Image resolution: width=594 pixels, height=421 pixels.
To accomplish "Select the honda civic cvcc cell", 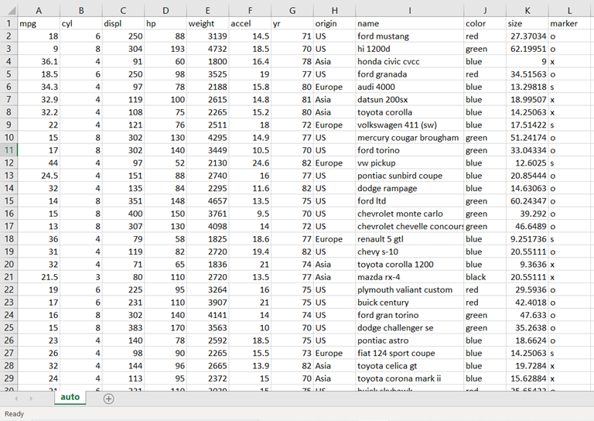I will point(409,61).
